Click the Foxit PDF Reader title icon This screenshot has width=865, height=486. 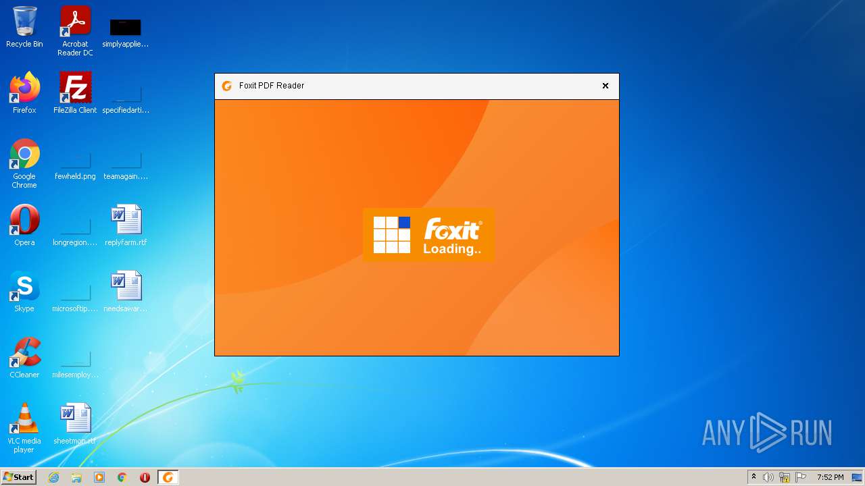point(227,86)
